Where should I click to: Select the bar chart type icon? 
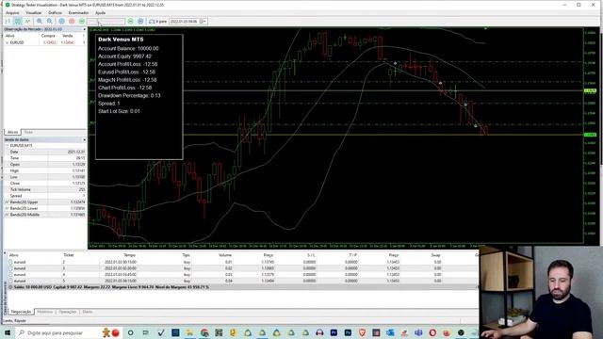[x=8, y=21]
